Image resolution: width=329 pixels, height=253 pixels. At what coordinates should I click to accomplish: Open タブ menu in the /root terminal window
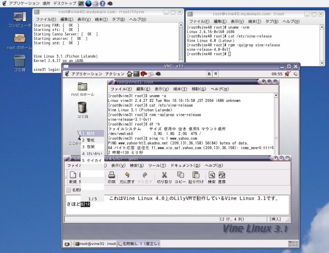click(x=272, y=21)
